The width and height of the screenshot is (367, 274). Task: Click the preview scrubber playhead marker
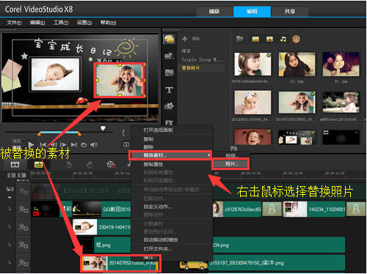[x=103, y=128]
